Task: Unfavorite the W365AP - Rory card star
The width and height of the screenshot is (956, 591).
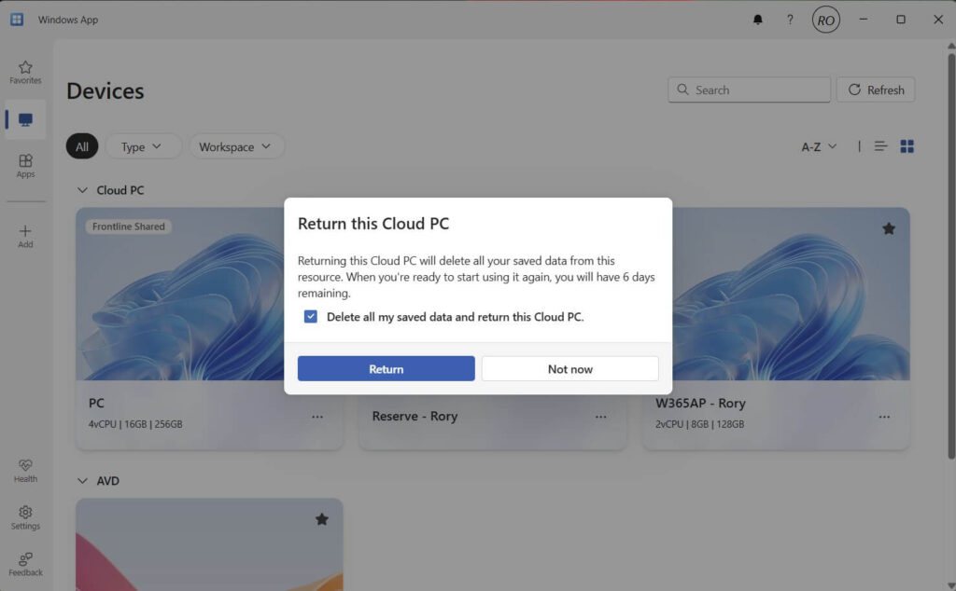Action: pos(889,229)
